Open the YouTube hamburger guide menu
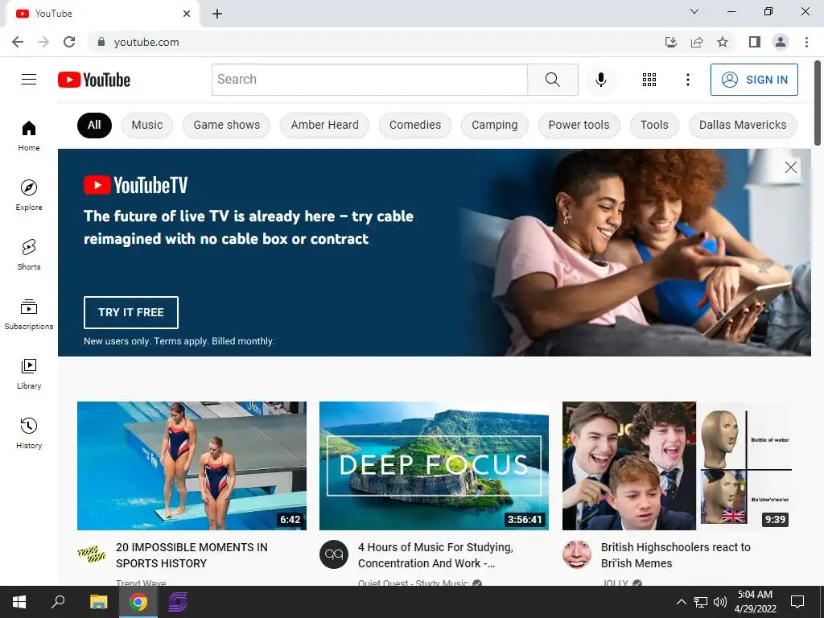 click(x=29, y=80)
